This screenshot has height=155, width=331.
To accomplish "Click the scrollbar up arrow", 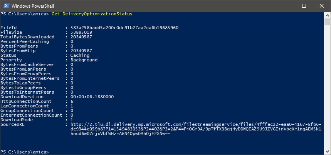I will tap(327, 15).
